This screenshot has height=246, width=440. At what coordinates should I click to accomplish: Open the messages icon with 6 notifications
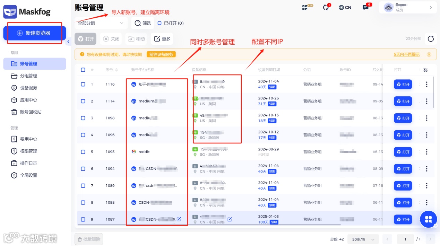click(x=366, y=7)
